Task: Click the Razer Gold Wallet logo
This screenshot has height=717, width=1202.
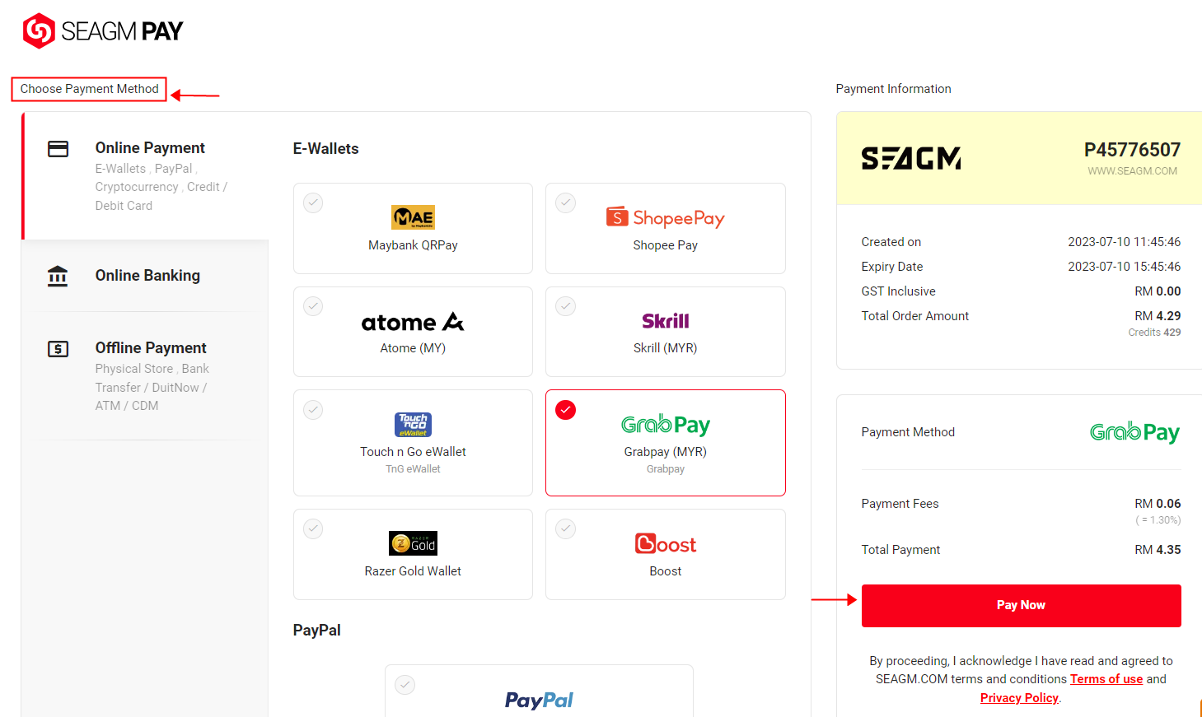Action: pyautogui.click(x=413, y=543)
